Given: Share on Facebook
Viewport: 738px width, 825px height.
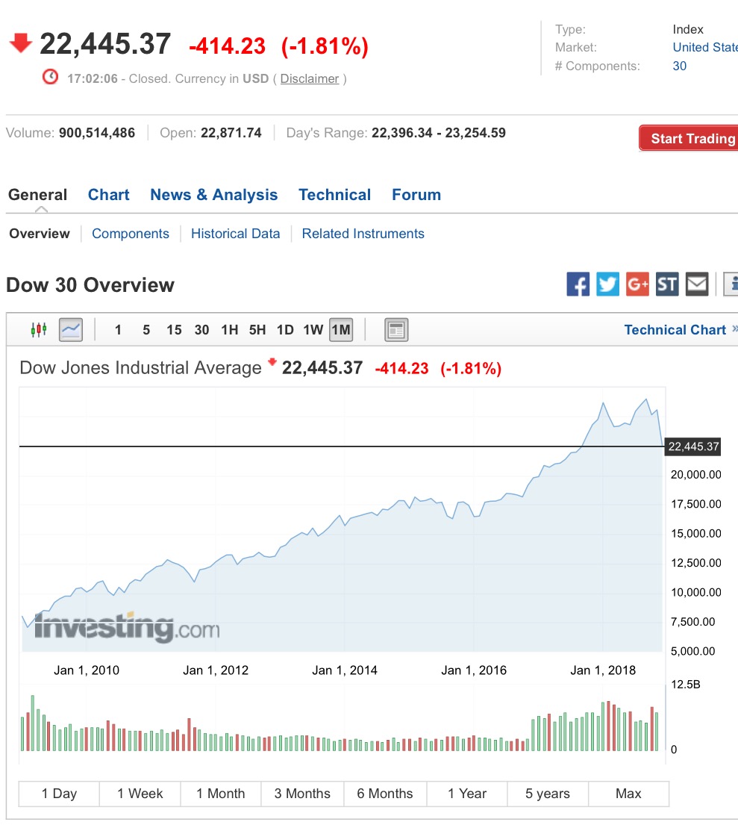Looking at the screenshot, I should point(578,284).
